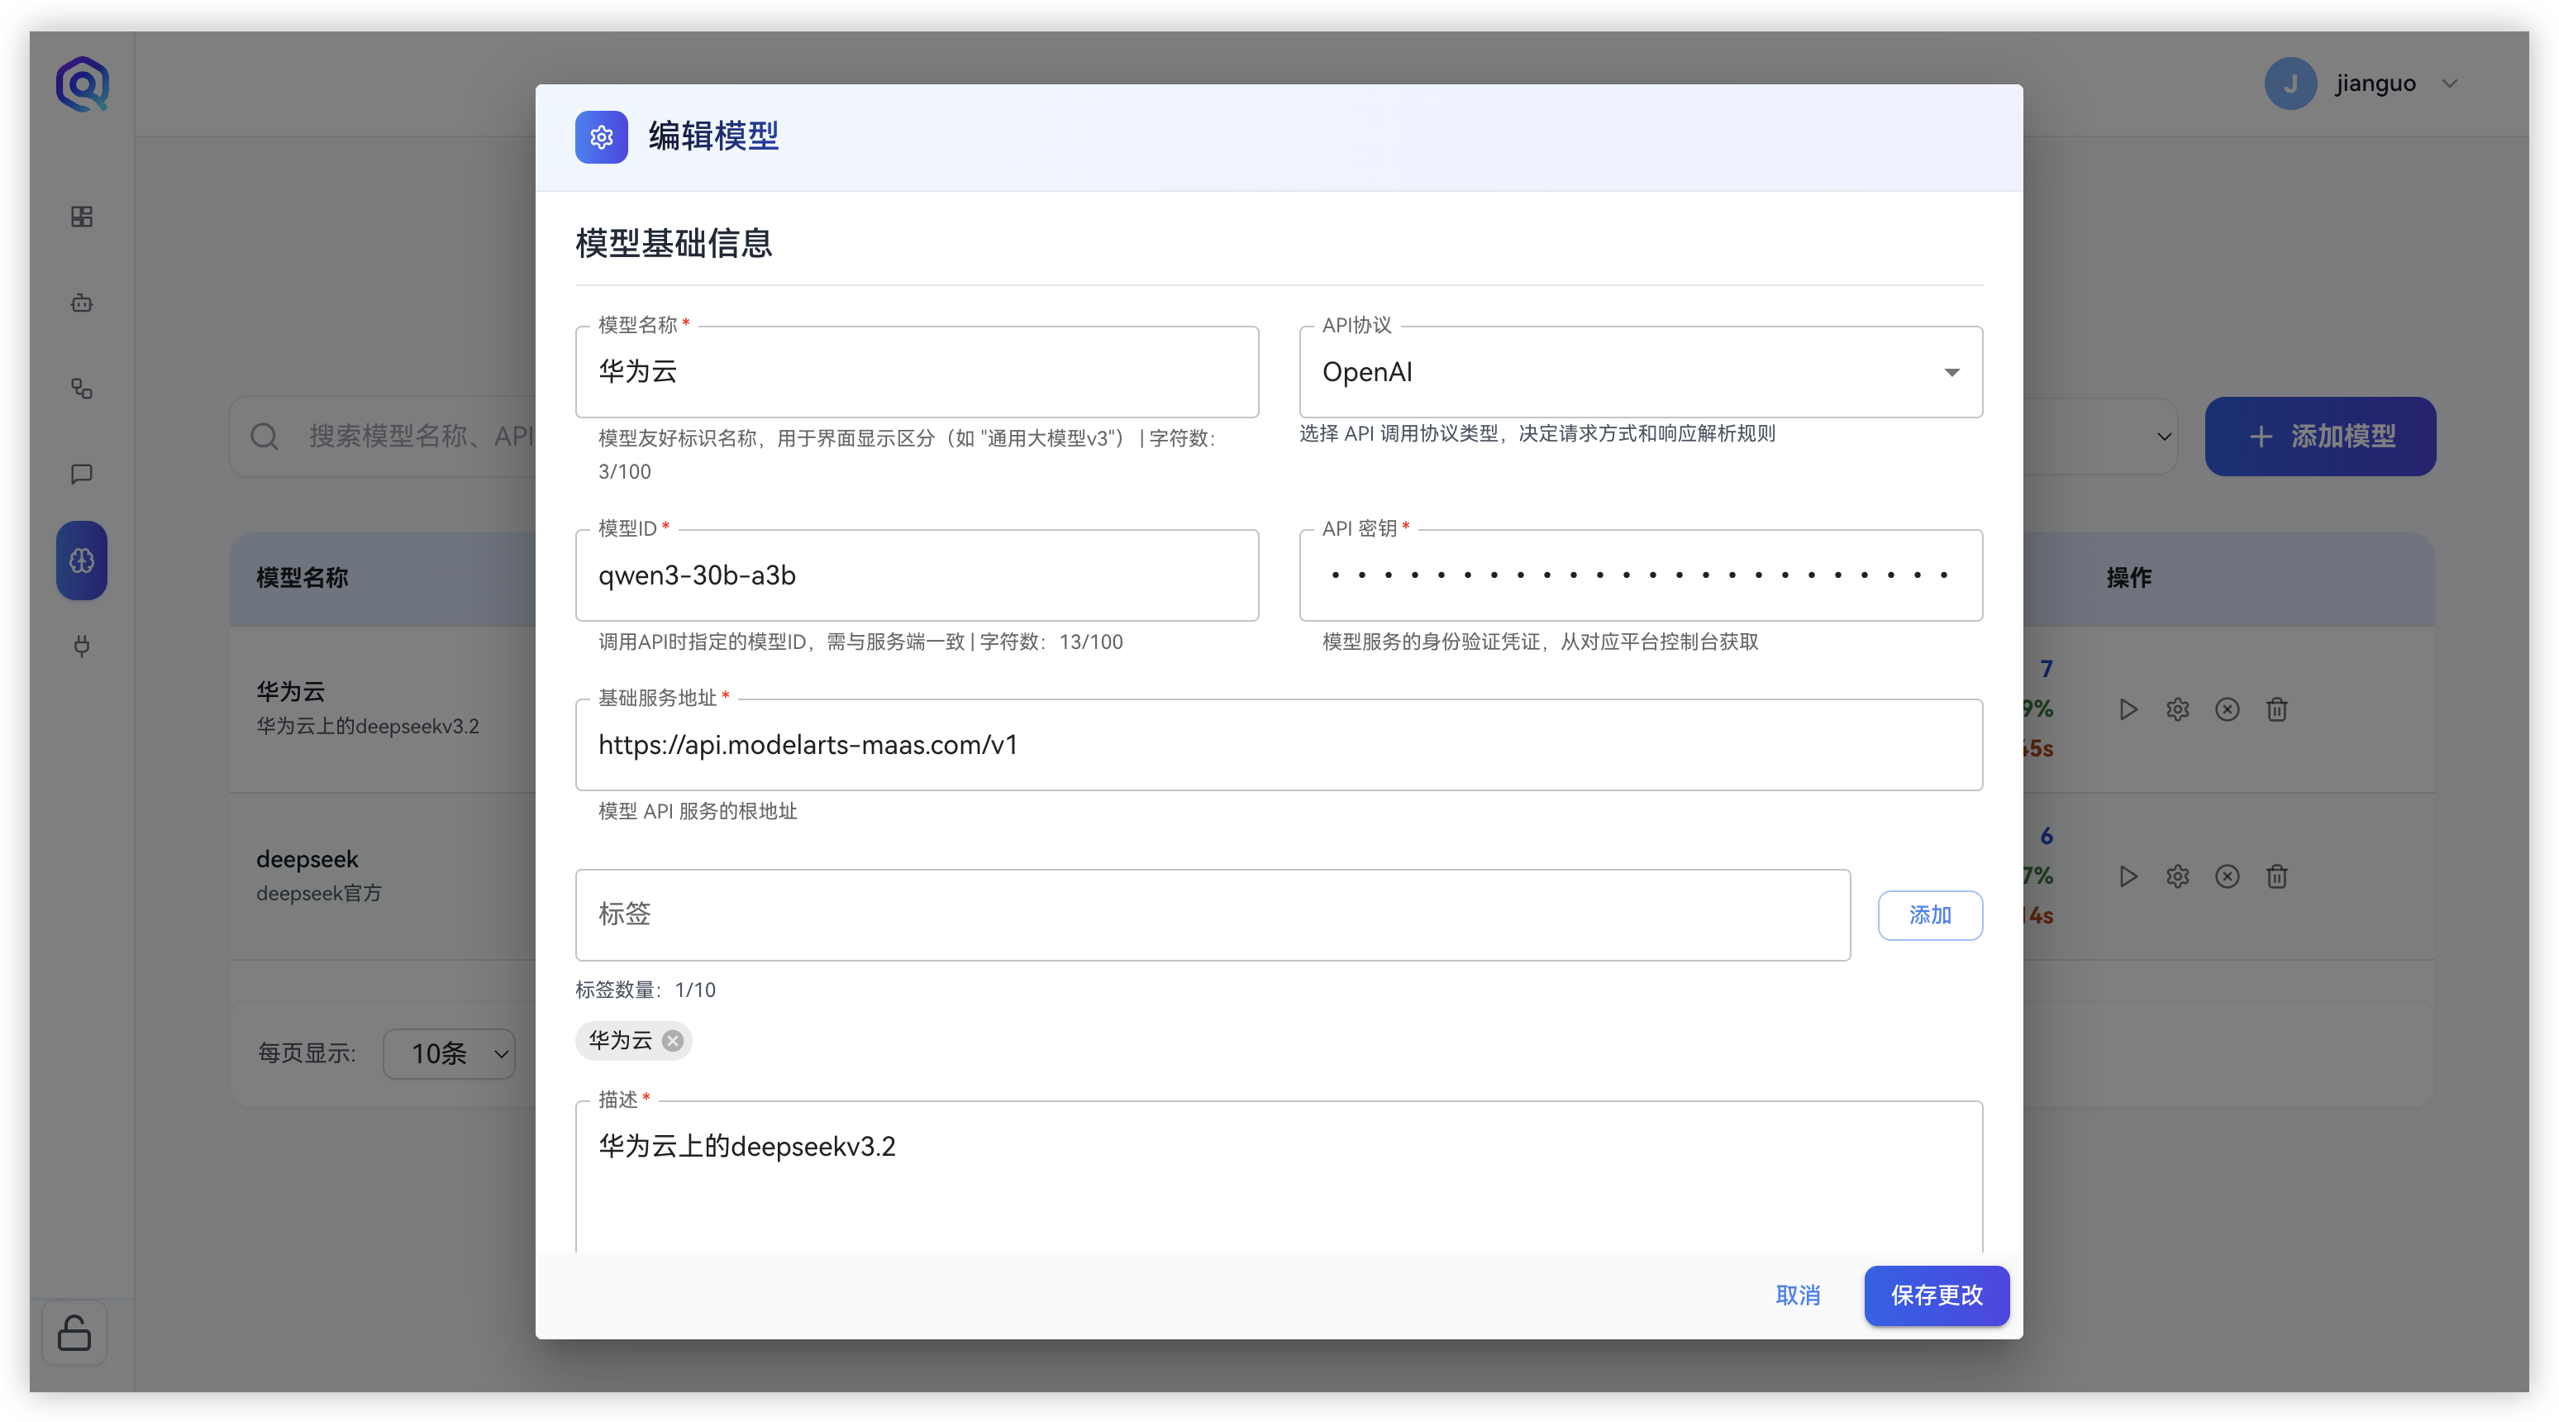Open the 10条 per-page dropdown
This screenshot has width=2559, height=1422.
450,1053
